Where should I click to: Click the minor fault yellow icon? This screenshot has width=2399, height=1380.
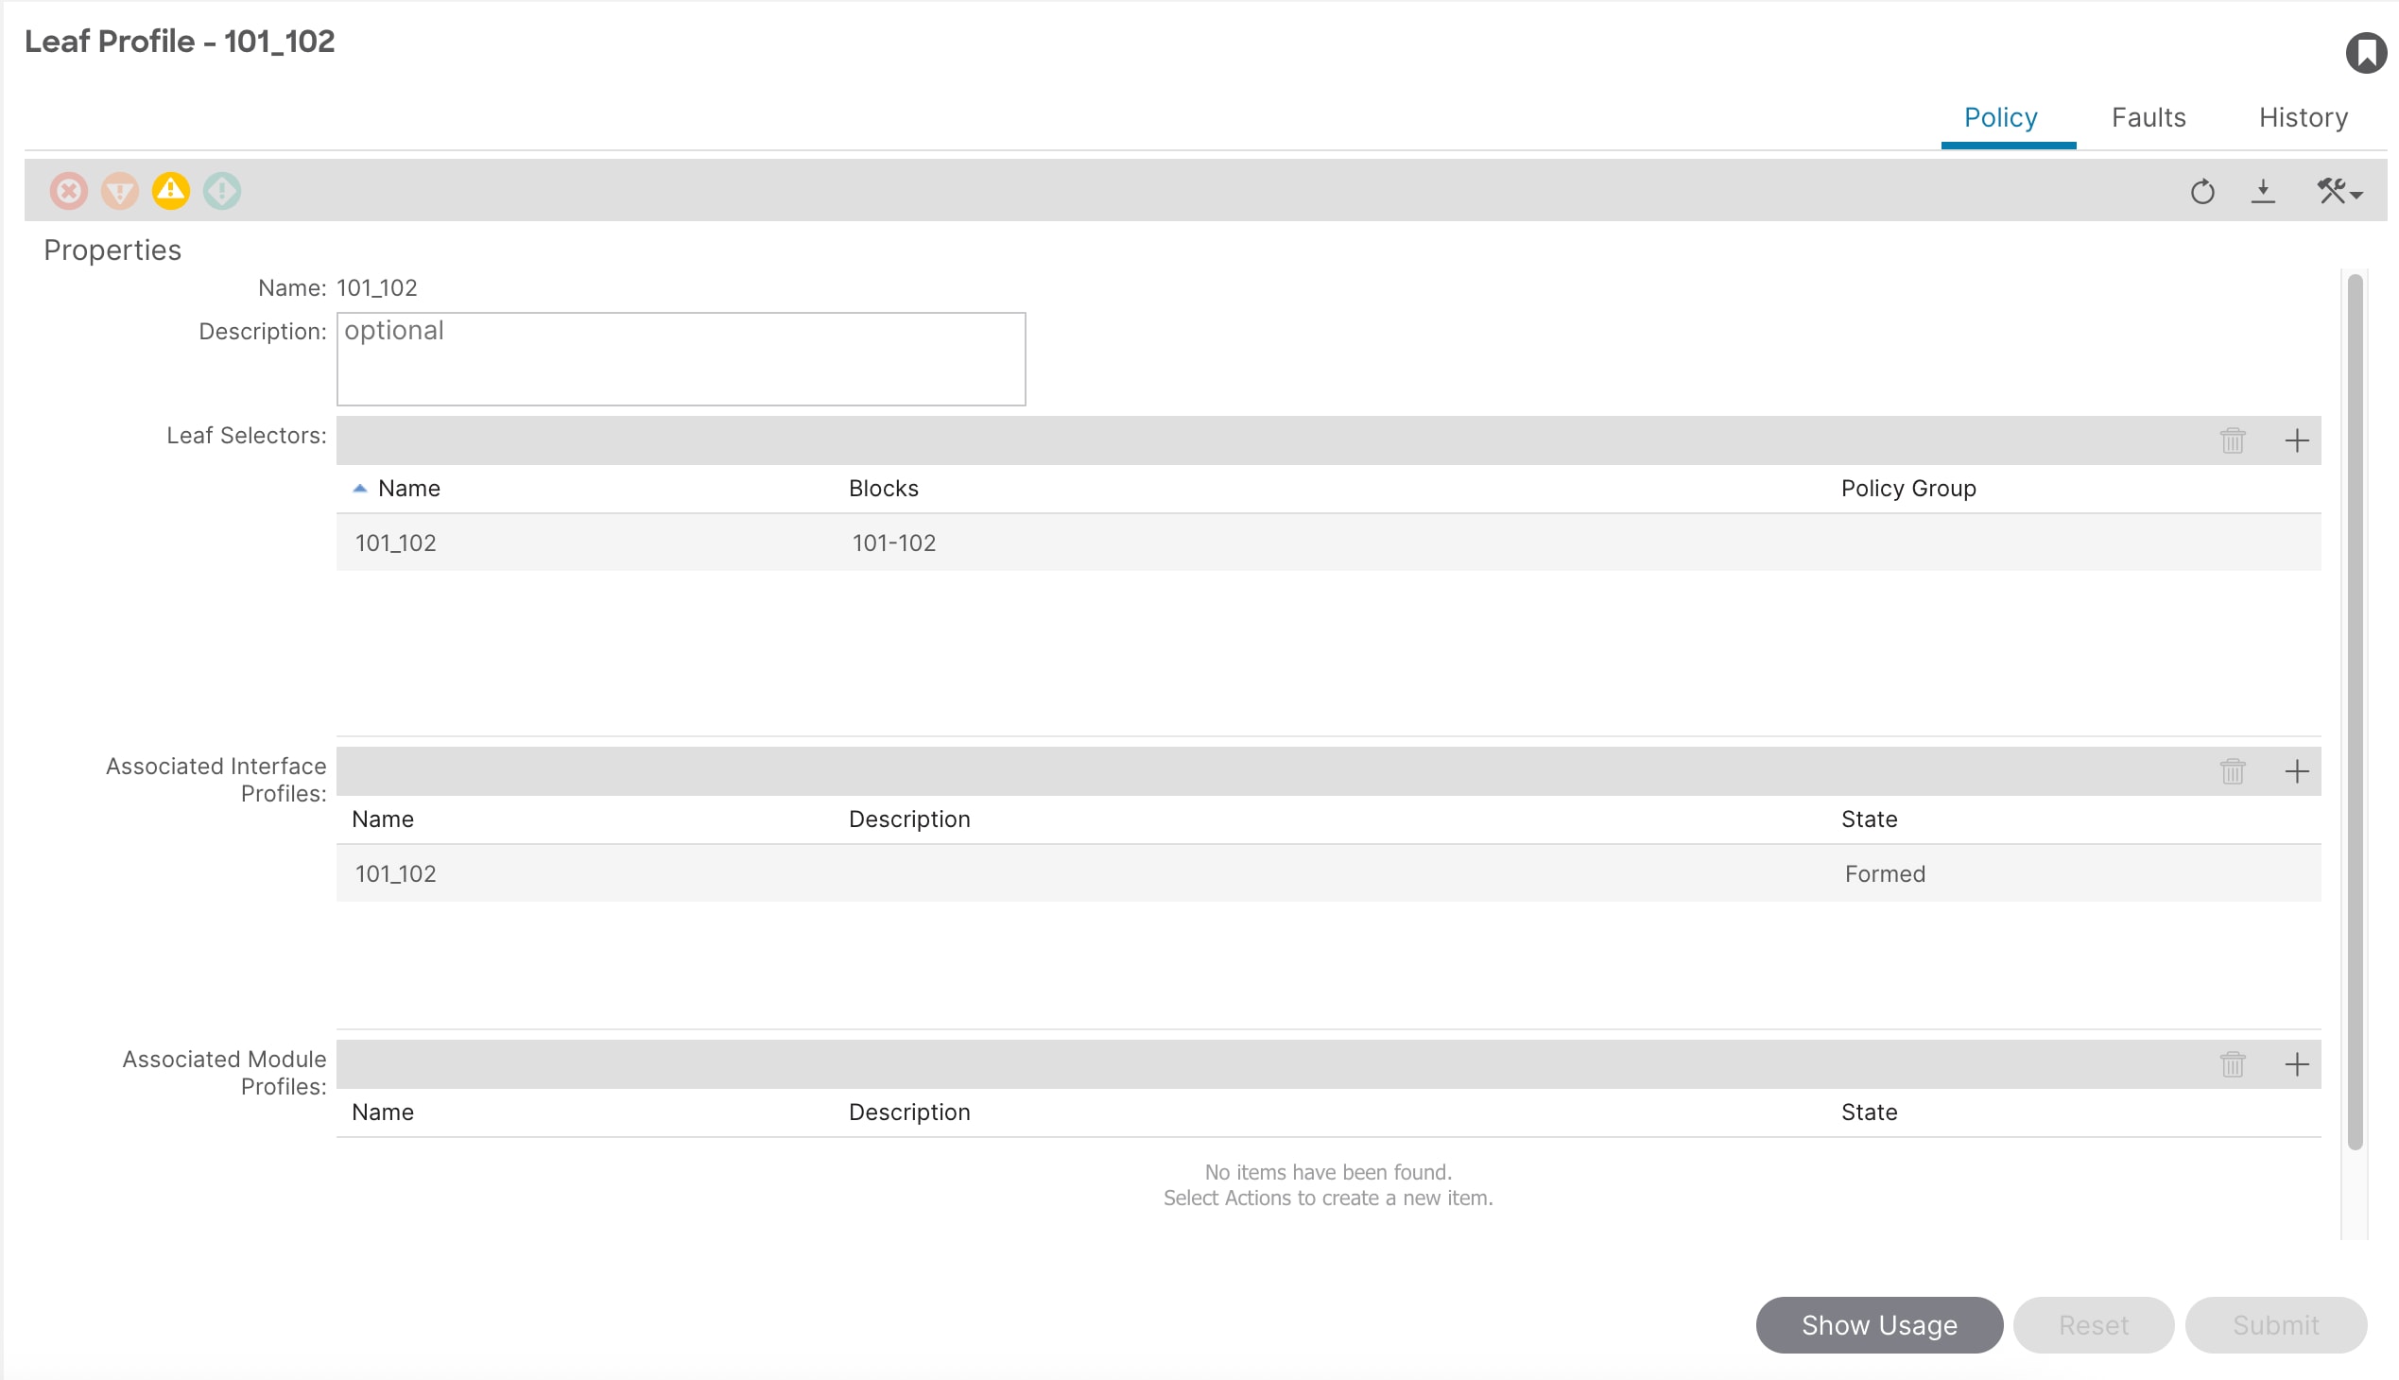[x=170, y=191]
